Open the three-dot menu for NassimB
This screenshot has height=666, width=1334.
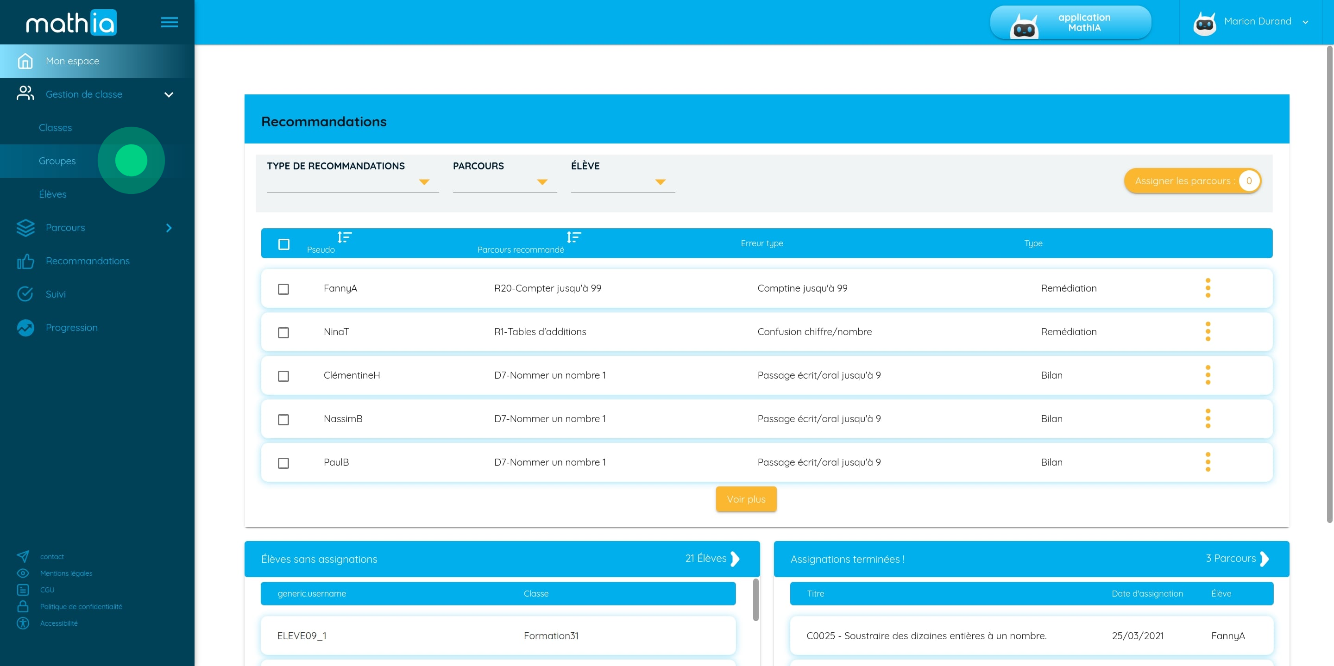click(x=1208, y=419)
